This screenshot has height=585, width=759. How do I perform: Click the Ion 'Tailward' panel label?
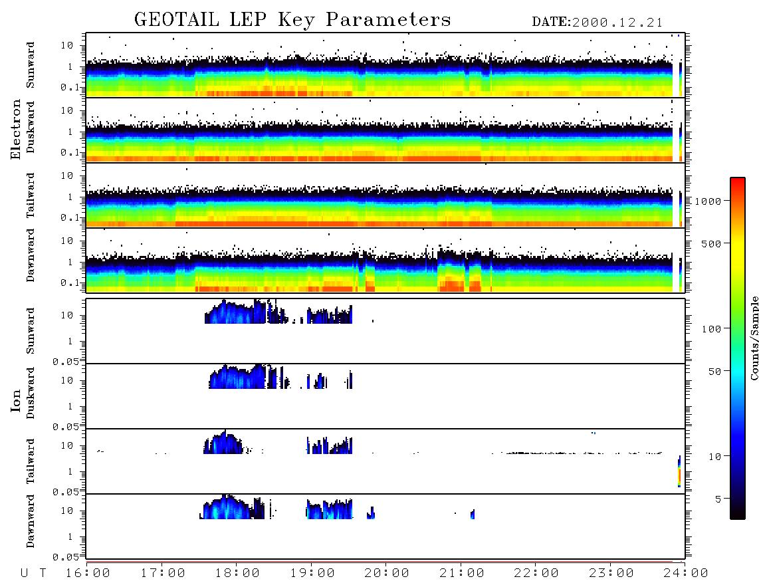click(x=31, y=461)
